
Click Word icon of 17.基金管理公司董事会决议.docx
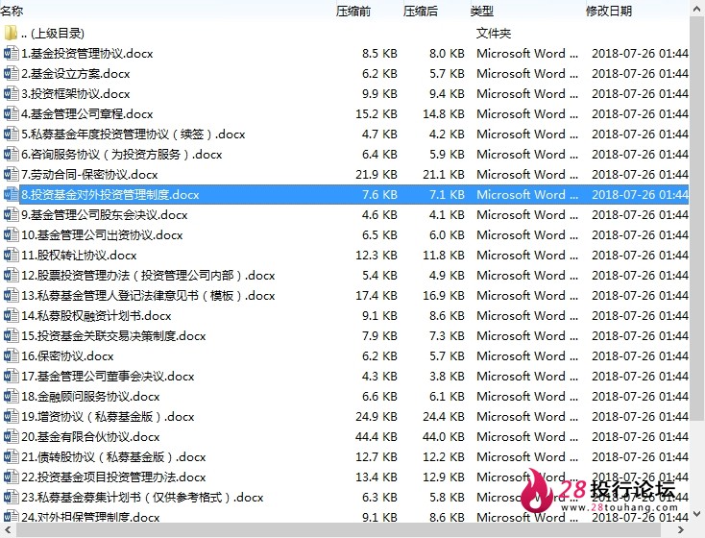tap(11, 376)
